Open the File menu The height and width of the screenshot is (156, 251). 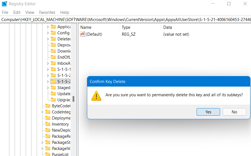5,12
